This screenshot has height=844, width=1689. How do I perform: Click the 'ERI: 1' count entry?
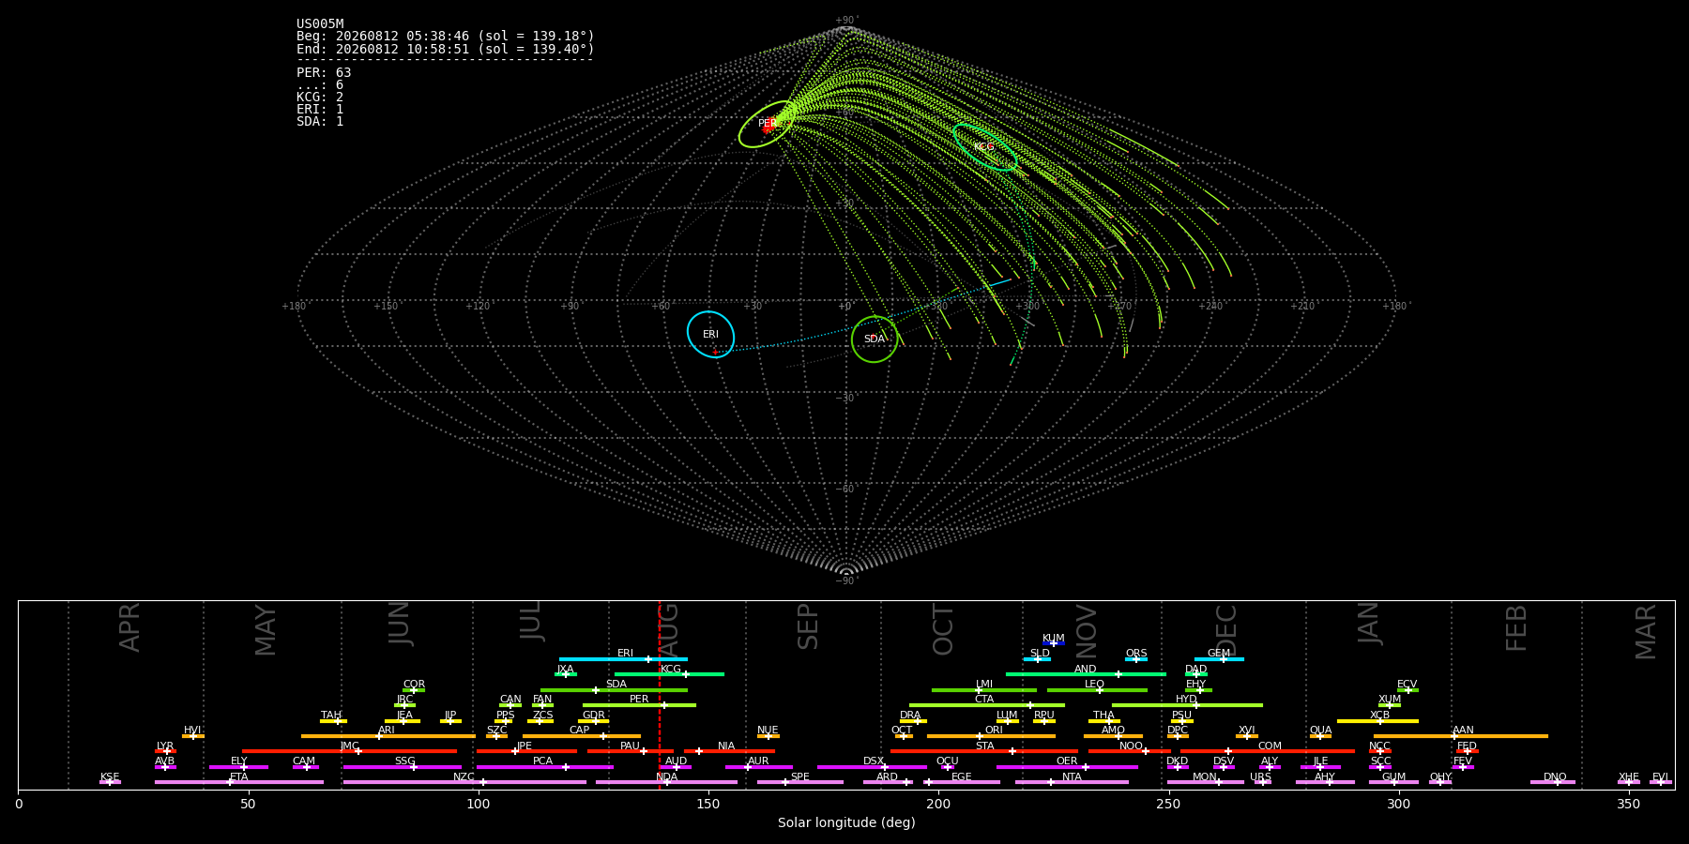point(320,109)
